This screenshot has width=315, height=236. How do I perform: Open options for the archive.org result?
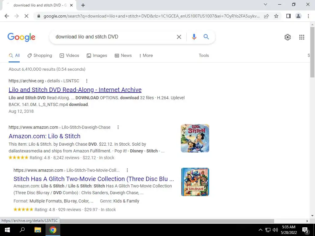(x=86, y=81)
